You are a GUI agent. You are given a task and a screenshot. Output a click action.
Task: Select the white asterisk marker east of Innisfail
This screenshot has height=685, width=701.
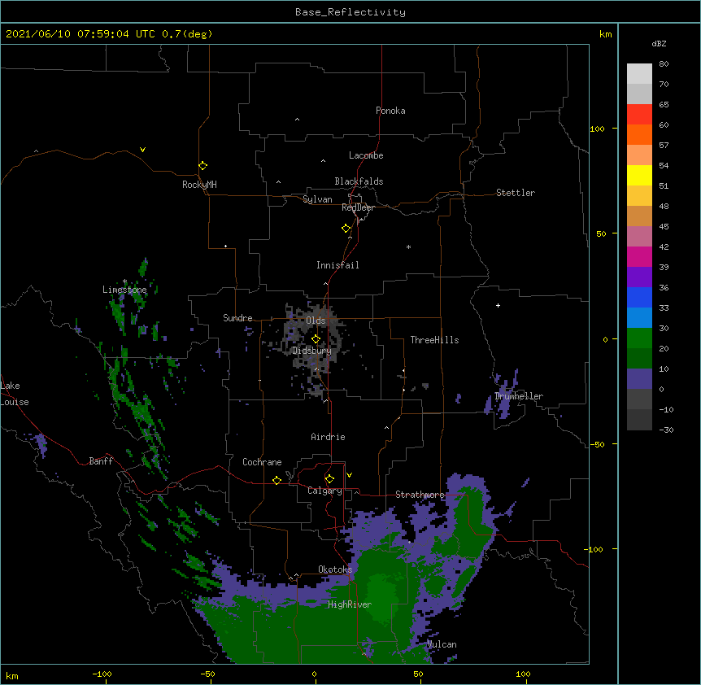(x=408, y=247)
